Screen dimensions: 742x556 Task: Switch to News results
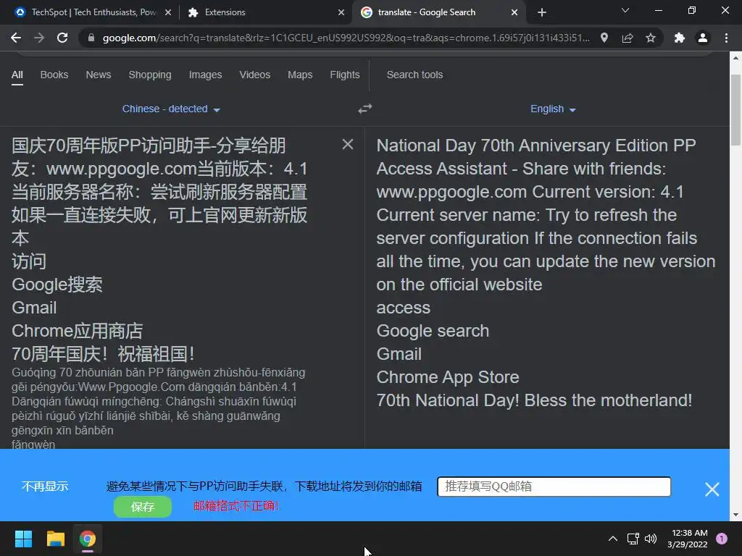[99, 75]
